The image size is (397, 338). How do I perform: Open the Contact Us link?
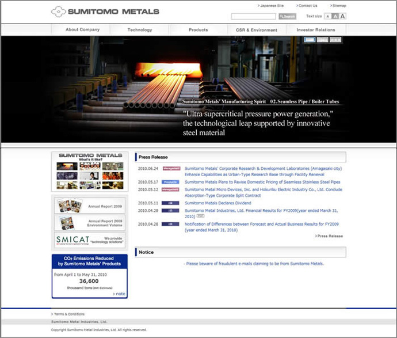(x=307, y=6)
